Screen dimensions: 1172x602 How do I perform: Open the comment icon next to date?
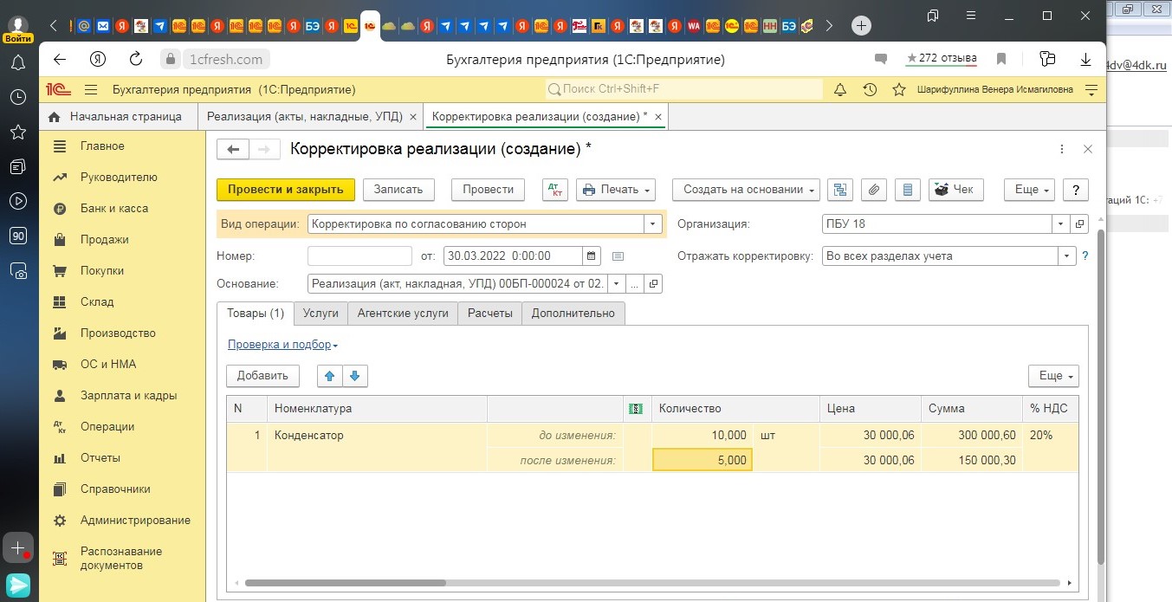618,256
